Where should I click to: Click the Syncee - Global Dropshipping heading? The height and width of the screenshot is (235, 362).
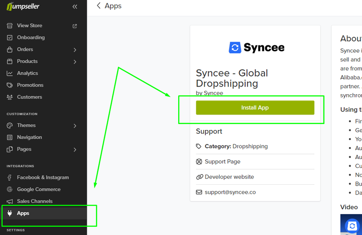(232, 78)
